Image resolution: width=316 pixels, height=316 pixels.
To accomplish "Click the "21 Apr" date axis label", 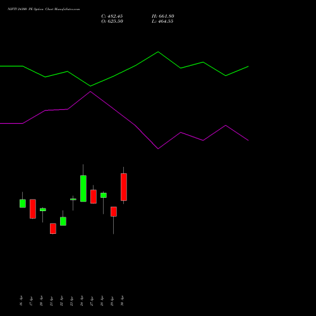I will (51, 301).
